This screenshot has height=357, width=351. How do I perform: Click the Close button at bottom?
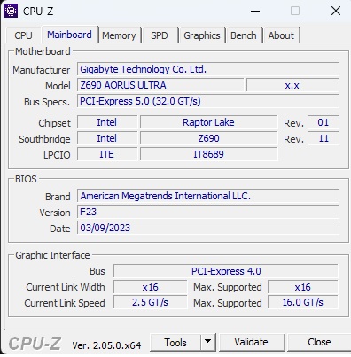point(319,342)
